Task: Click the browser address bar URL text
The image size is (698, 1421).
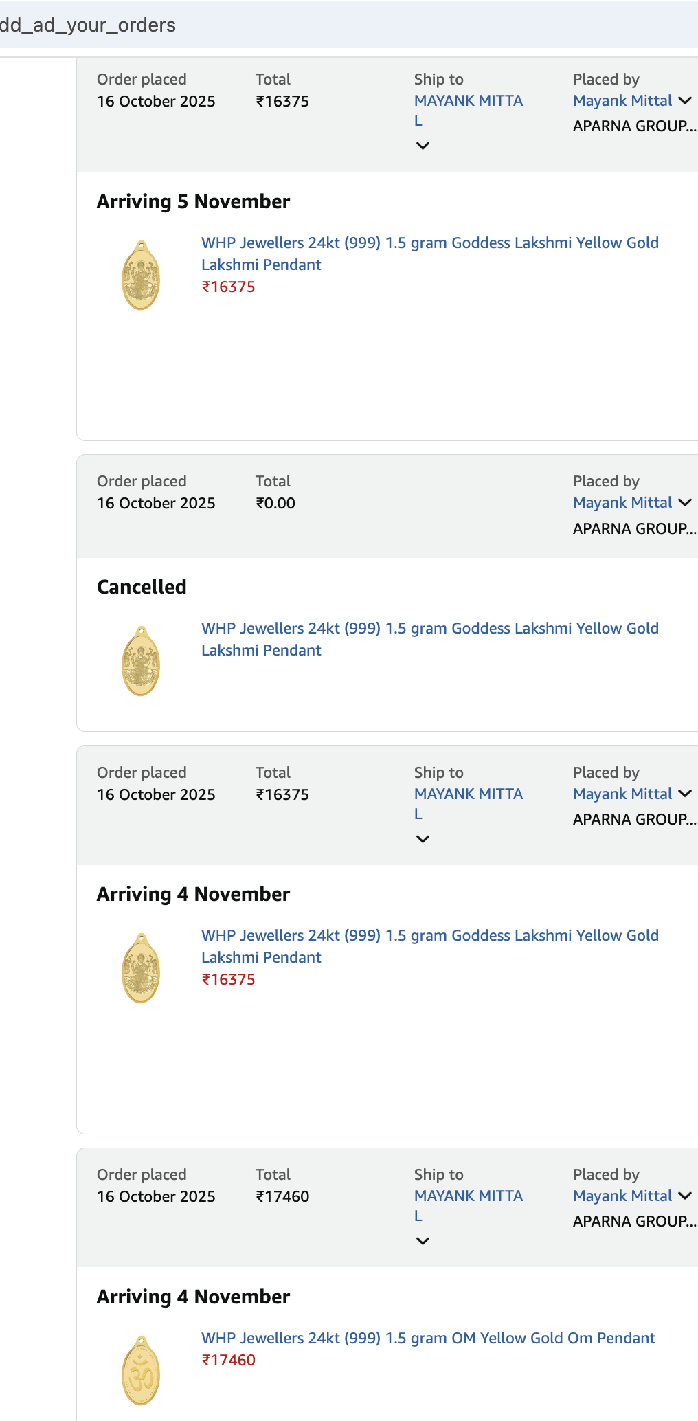Action: pyautogui.click(x=88, y=25)
